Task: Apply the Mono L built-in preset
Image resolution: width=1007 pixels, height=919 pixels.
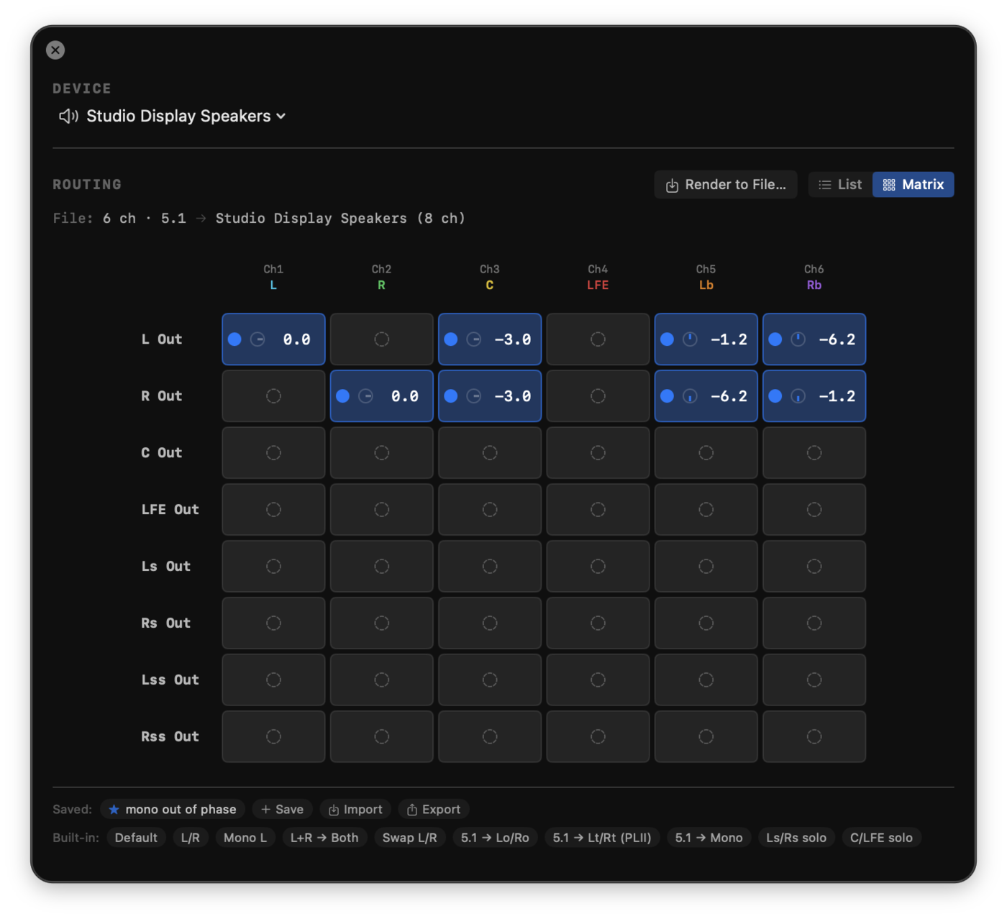Action: [245, 838]
